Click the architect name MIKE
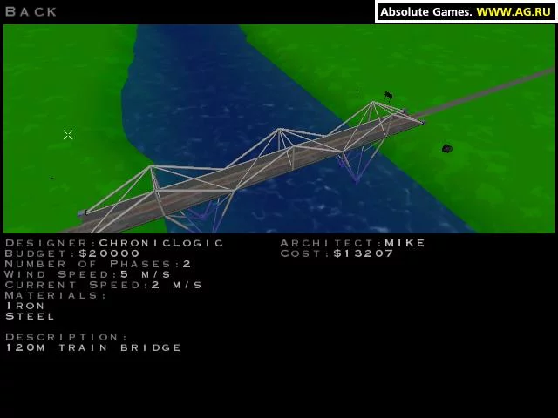The width and height of the screenshot is (558, 418). tap(405, 243)
